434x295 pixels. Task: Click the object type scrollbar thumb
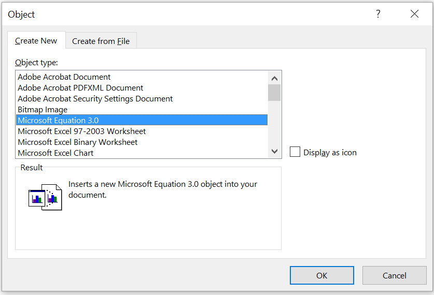(x=274, y=93)
